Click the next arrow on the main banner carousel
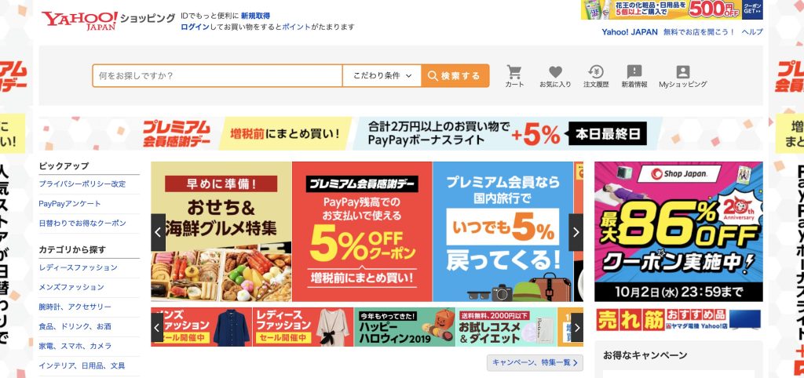 click(x=576, y=232)
